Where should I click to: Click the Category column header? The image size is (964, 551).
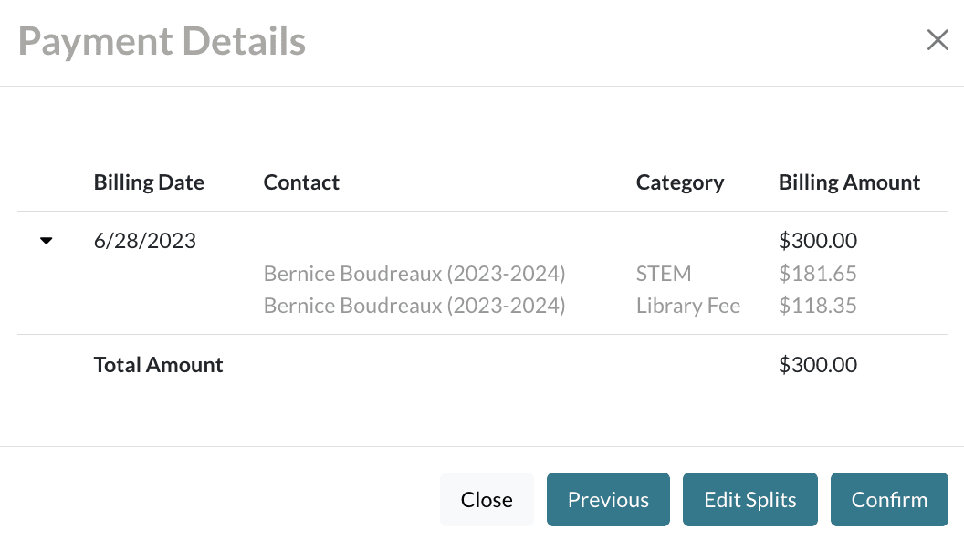tap(679, 182)
